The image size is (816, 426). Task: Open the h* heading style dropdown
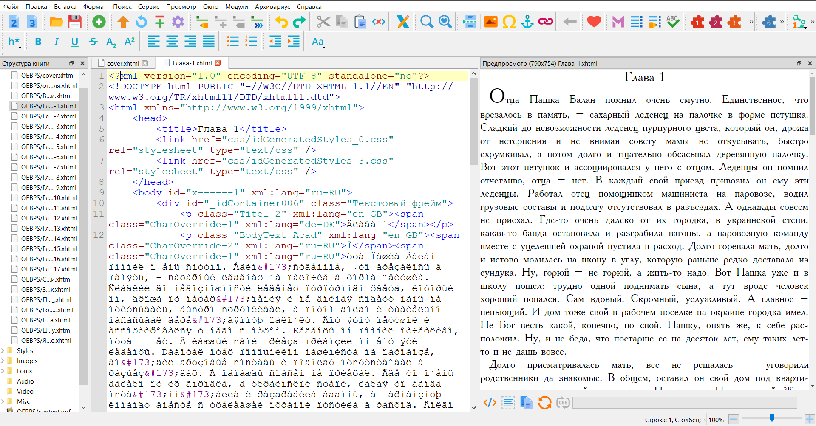point(14,42)
